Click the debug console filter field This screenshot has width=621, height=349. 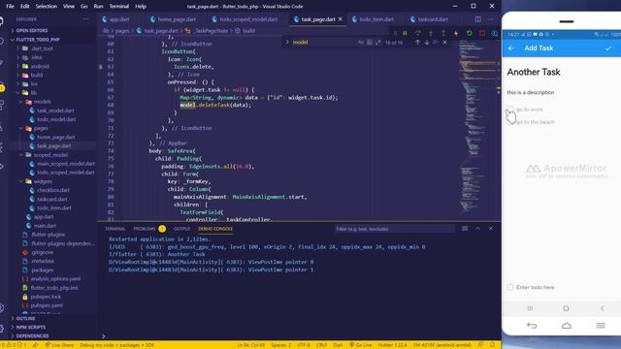[x=394, y=229]
